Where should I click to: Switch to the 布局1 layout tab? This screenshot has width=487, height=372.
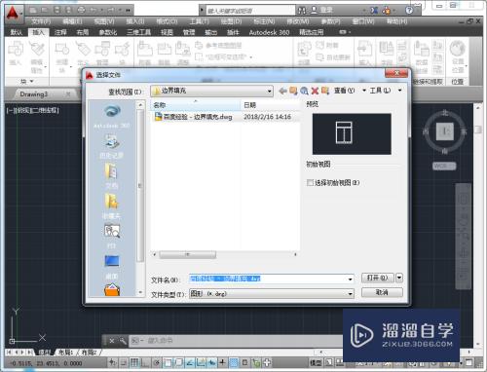coord(66,353)
